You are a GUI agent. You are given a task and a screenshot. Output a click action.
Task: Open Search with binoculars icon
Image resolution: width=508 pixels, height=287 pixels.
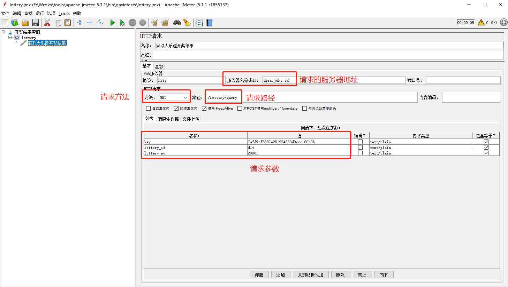tap(177, 23)
